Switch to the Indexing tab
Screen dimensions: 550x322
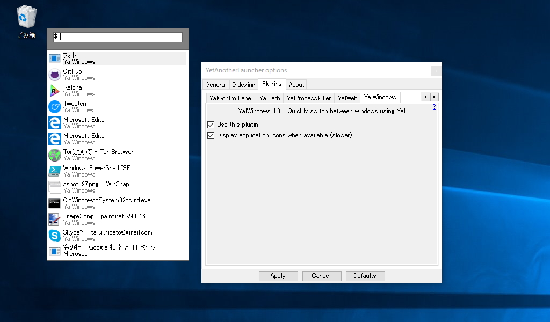tap(244, 84)
